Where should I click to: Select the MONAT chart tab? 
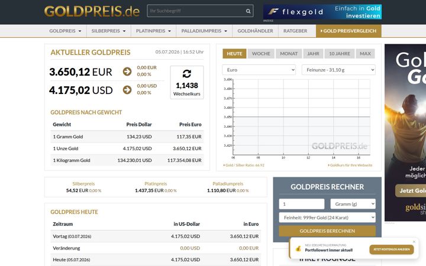click(289, 54)
